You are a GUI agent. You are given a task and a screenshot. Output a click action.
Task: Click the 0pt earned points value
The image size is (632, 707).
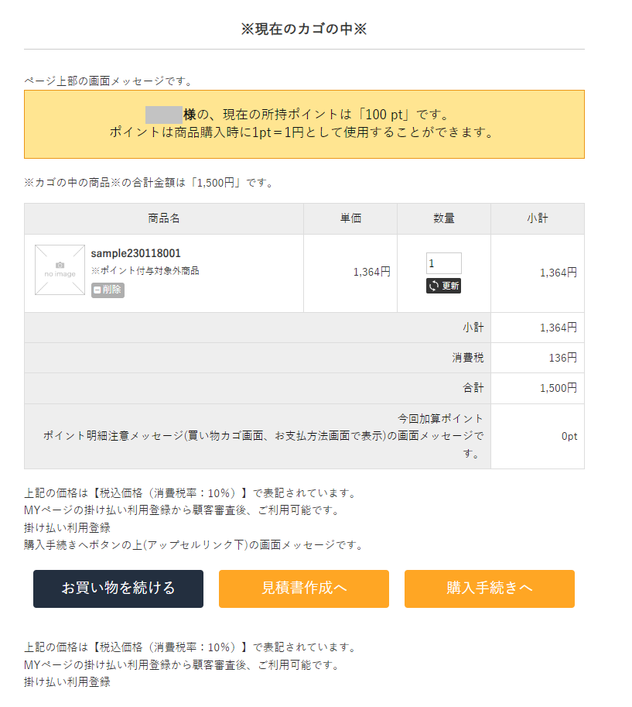click(x=569, y=436)
